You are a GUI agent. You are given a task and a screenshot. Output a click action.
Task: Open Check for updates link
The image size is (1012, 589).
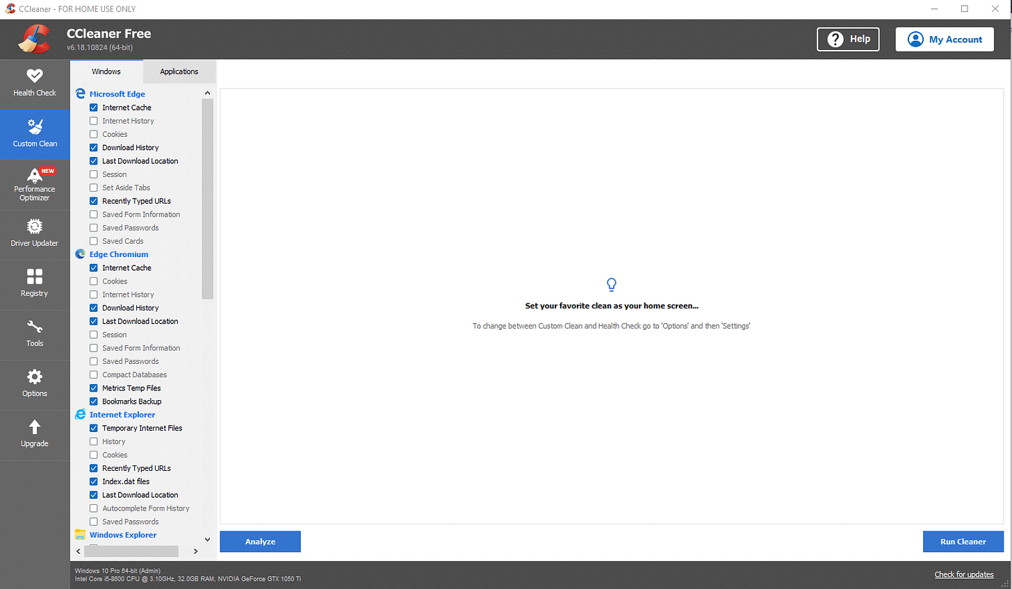(x=963, y=574)
